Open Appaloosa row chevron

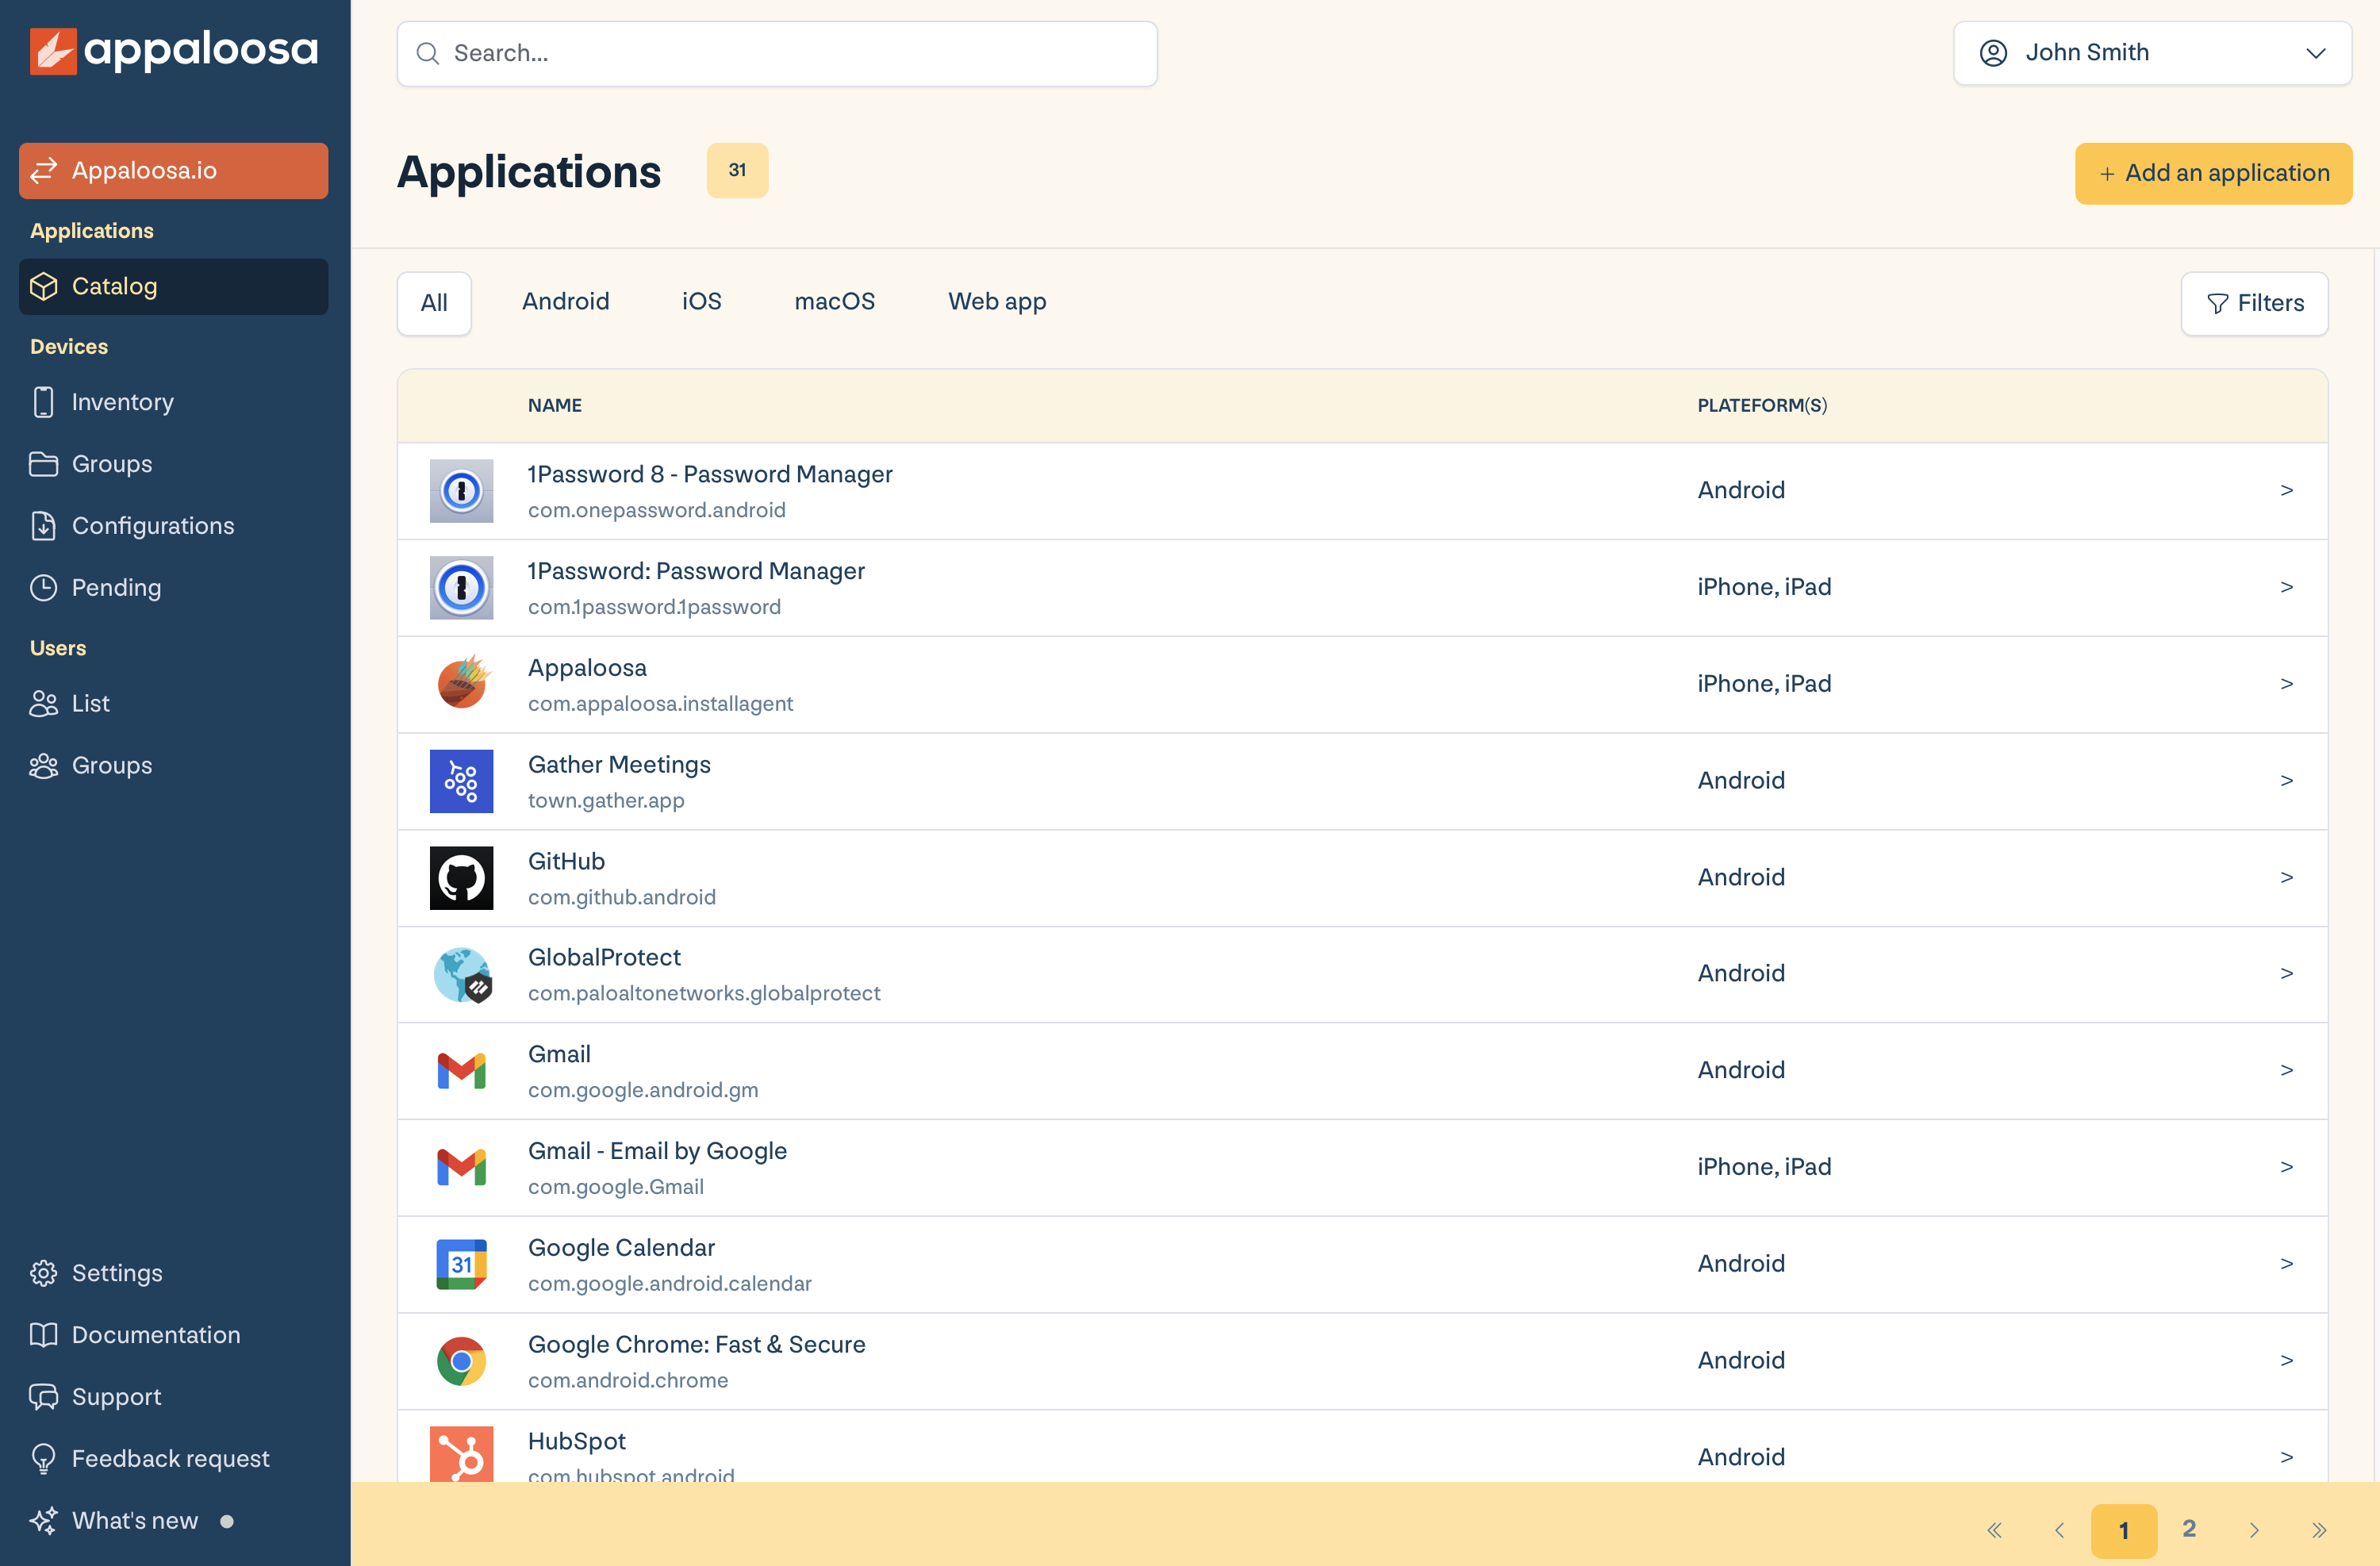pos(2286,684)
